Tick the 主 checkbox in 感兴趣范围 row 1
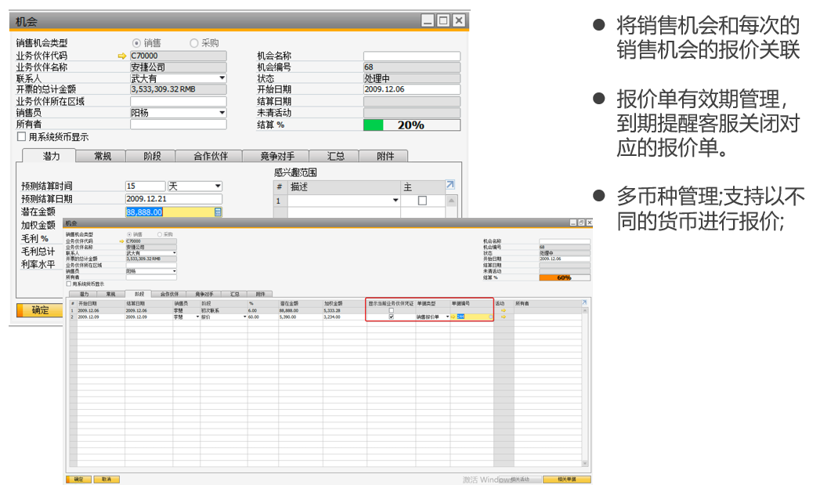 [x=422, y=201]
